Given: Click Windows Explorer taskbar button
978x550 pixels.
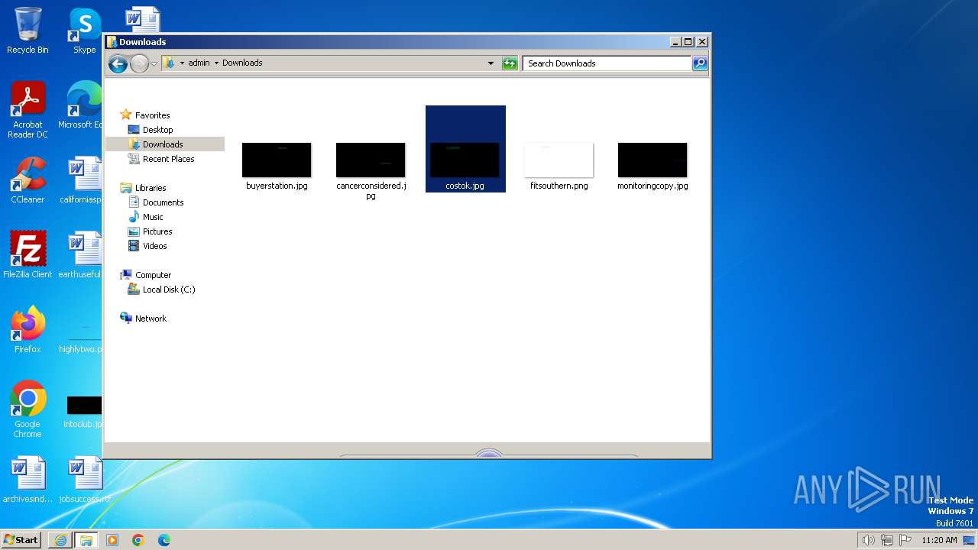Looking at the screenshot, I should point(86,540).
